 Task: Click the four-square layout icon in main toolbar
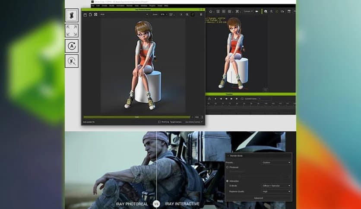click(x=230, y=11)
